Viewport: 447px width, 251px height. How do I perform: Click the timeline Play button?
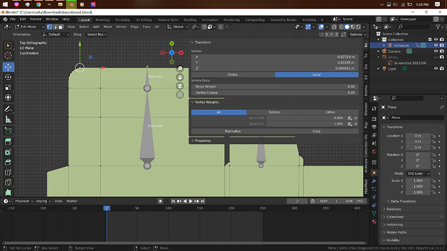[x=190, y=201]
